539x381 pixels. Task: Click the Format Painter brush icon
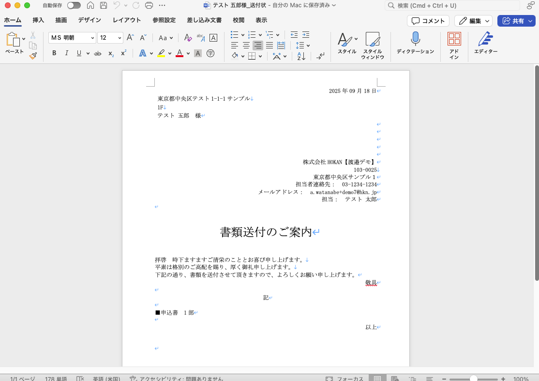33,56
